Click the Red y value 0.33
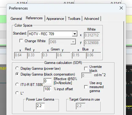Image resolution: width=132 pixels, height=115 pixels. tap(34, 55)
